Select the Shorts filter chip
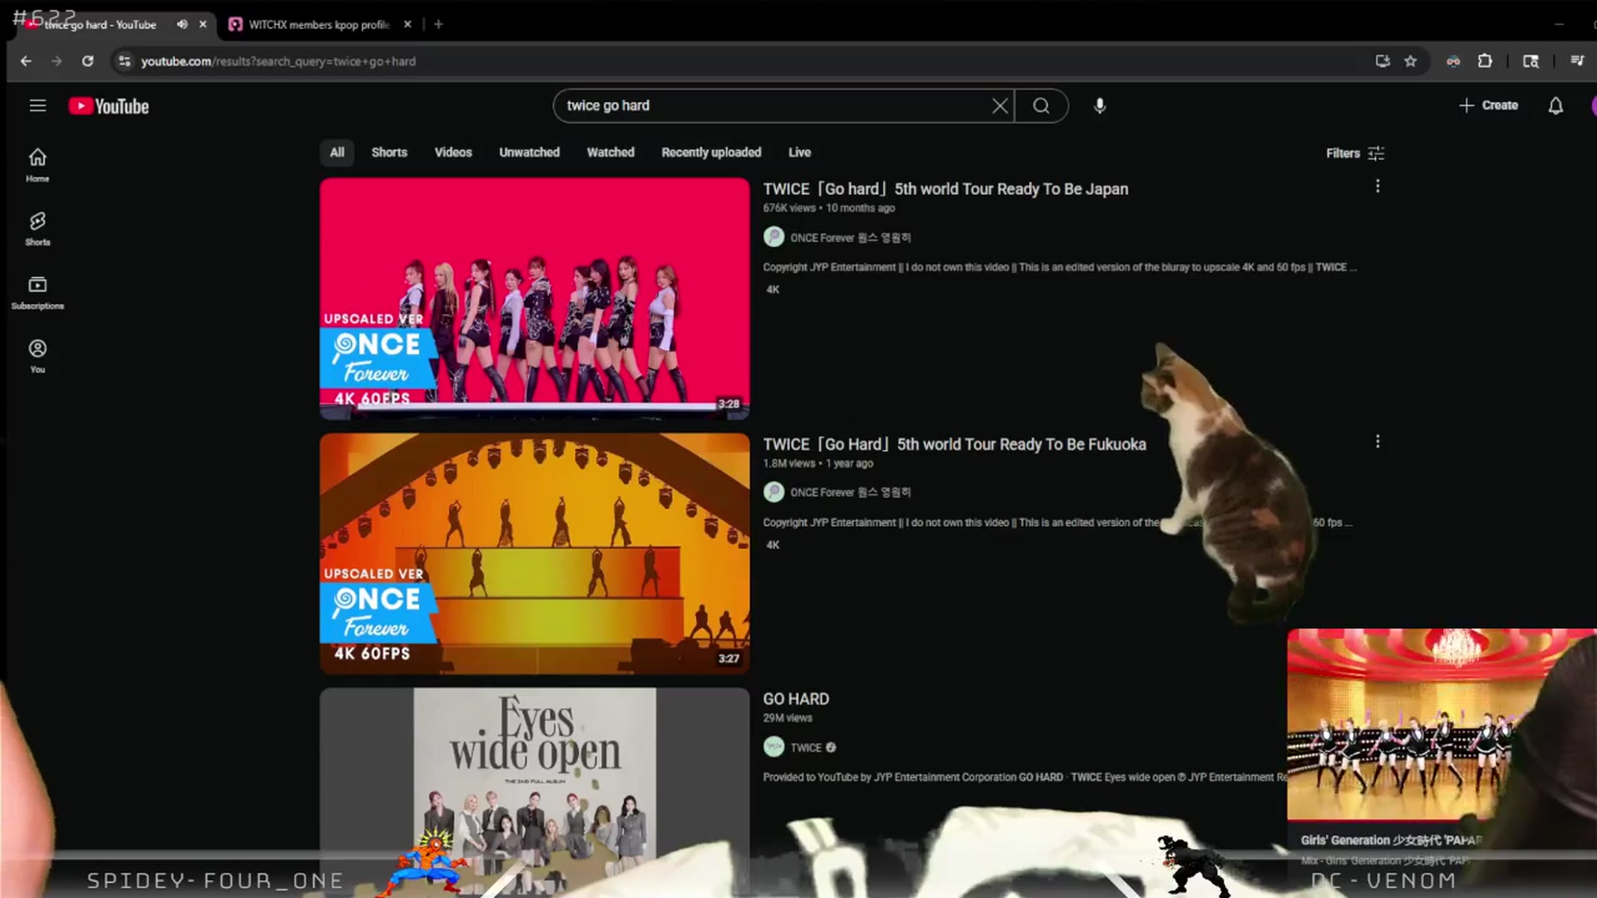Screen dimensions: 1597x898 (389, 152)
